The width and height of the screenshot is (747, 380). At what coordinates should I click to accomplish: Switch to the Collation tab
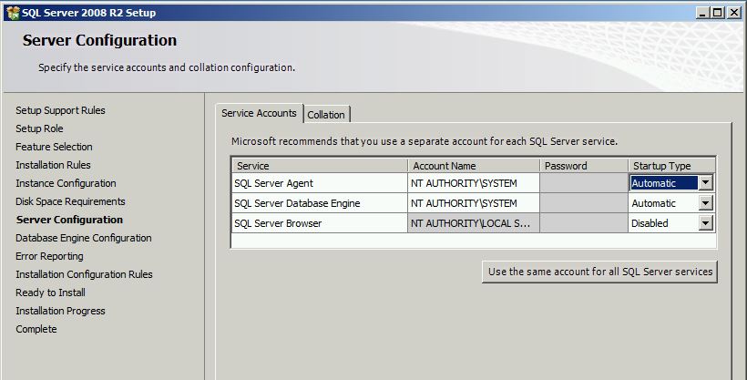326,115
